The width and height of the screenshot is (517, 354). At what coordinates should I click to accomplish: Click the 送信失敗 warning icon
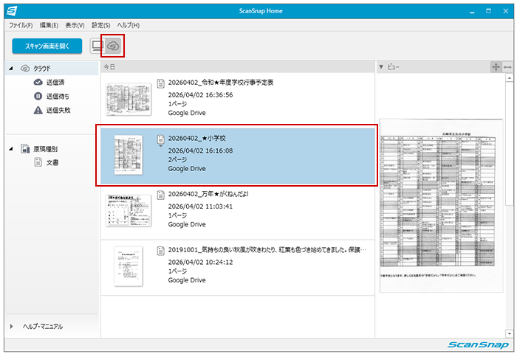pos(38,110)
